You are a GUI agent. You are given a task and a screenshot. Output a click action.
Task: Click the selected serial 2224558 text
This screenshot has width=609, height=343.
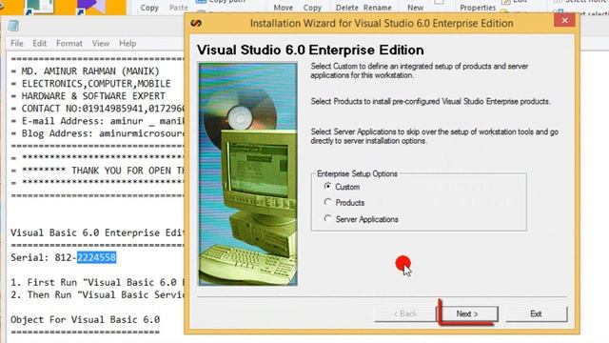(x=96, y=257)
